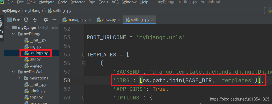Open the Code menu

click(63, 2)
